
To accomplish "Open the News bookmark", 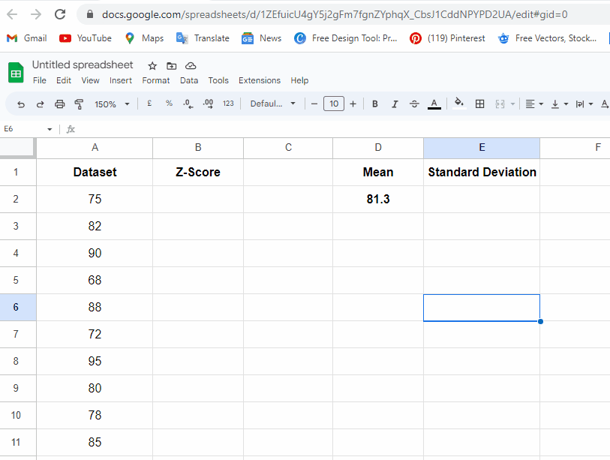I will pyautogui.click(x=261, y=38).
